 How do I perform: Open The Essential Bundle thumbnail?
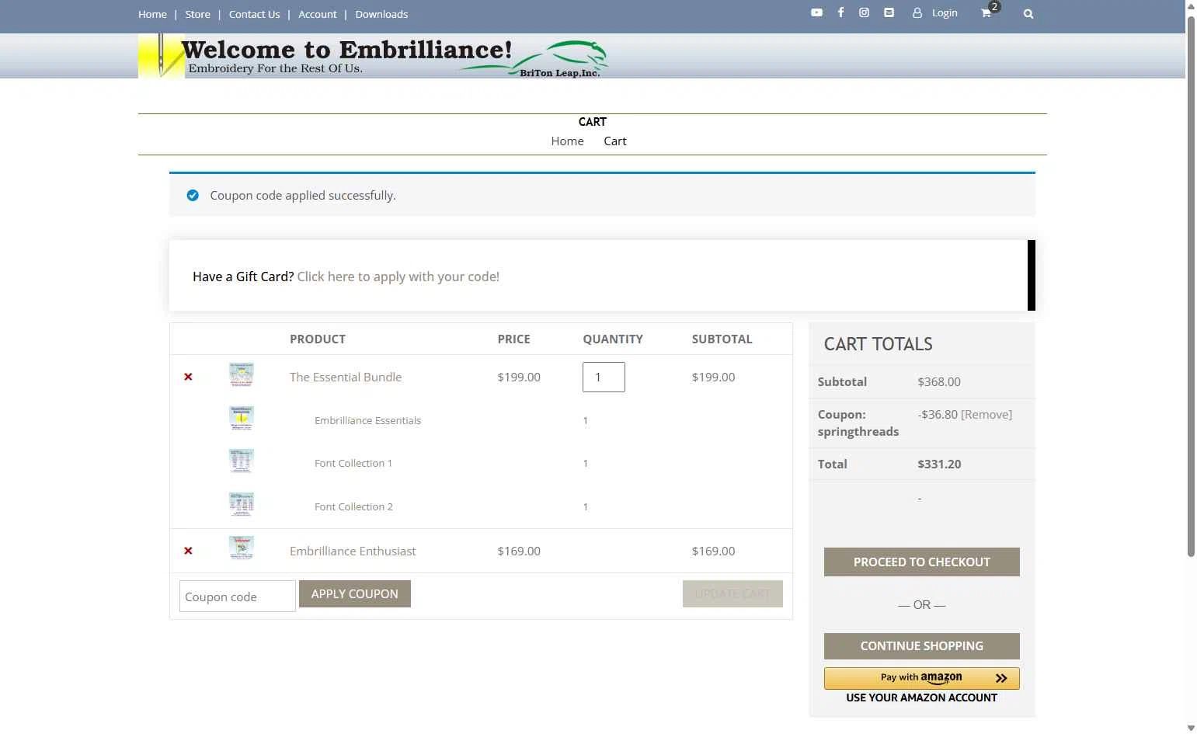[242, 374]
